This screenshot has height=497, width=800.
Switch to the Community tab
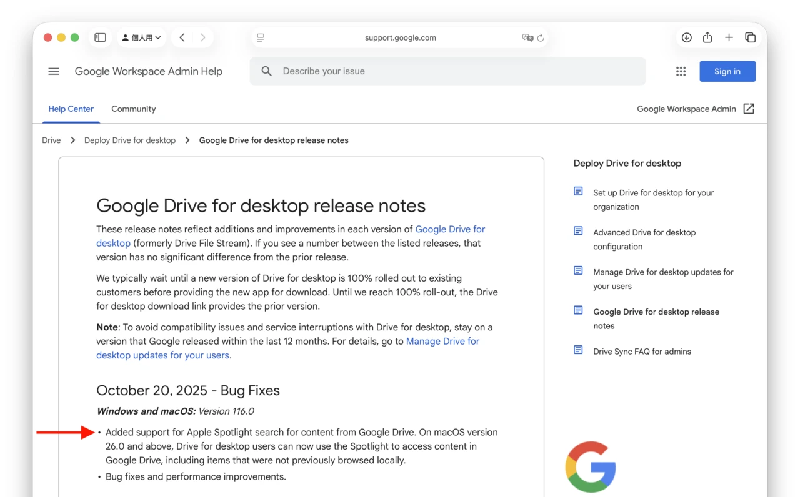point(133,109)
